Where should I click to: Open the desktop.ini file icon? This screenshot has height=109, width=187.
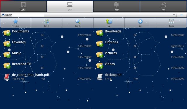(100, 77)
